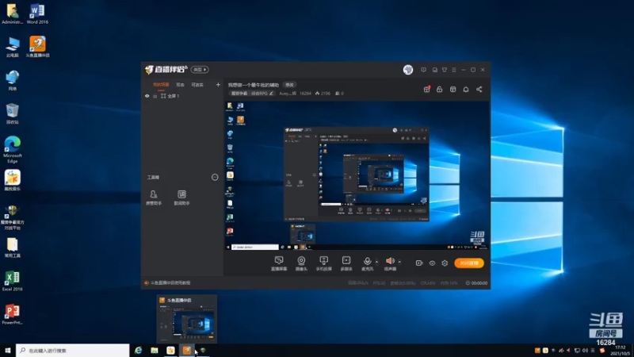The width and height of the screenshot is (634, 357).
Task: Open Excel 2016 desktop shortcut
Action: coord(13,281)
